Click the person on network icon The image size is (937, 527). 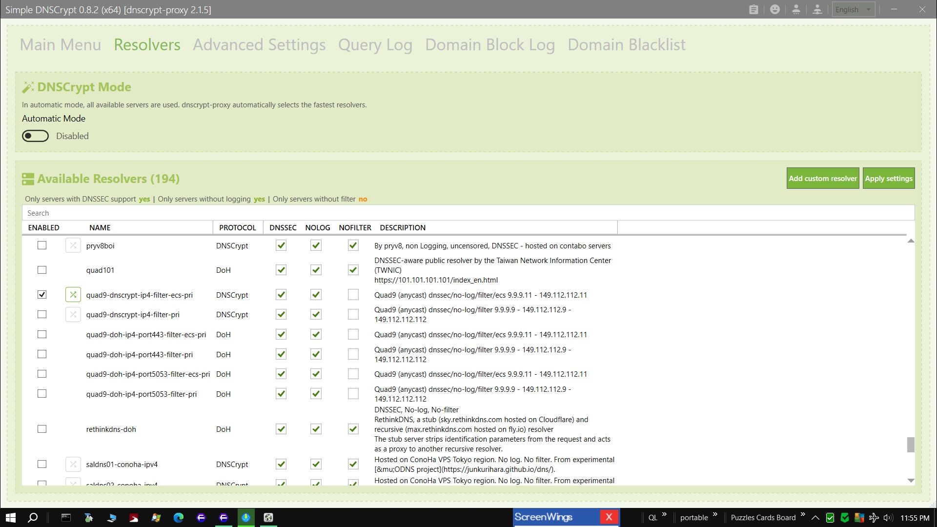tap(817, 9)
